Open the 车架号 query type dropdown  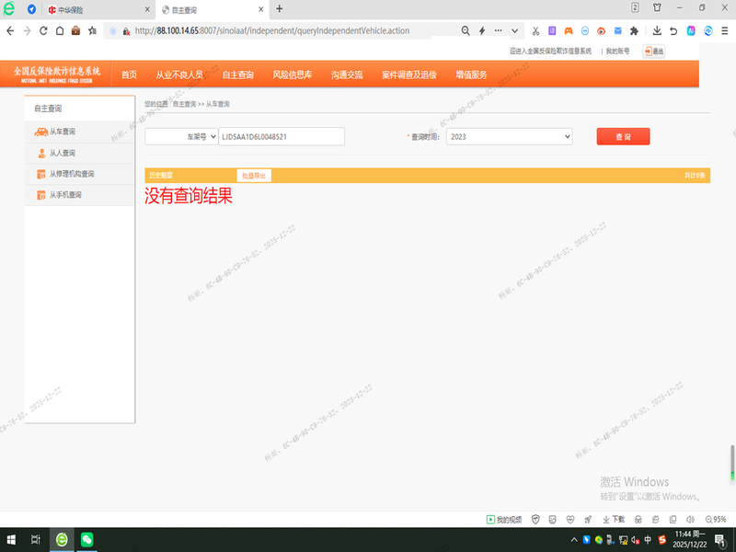click(181, 136)
